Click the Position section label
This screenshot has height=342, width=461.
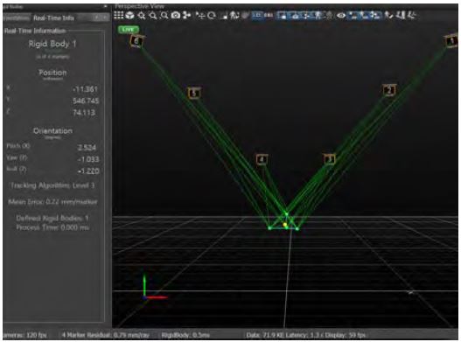(52, 73)
